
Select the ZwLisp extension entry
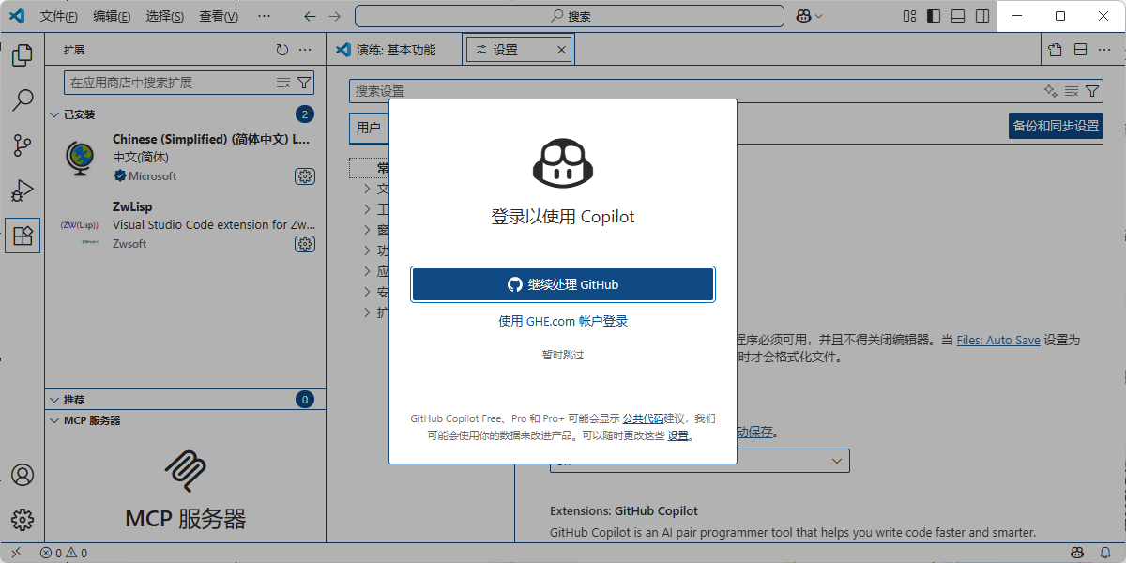click(185, 225)
